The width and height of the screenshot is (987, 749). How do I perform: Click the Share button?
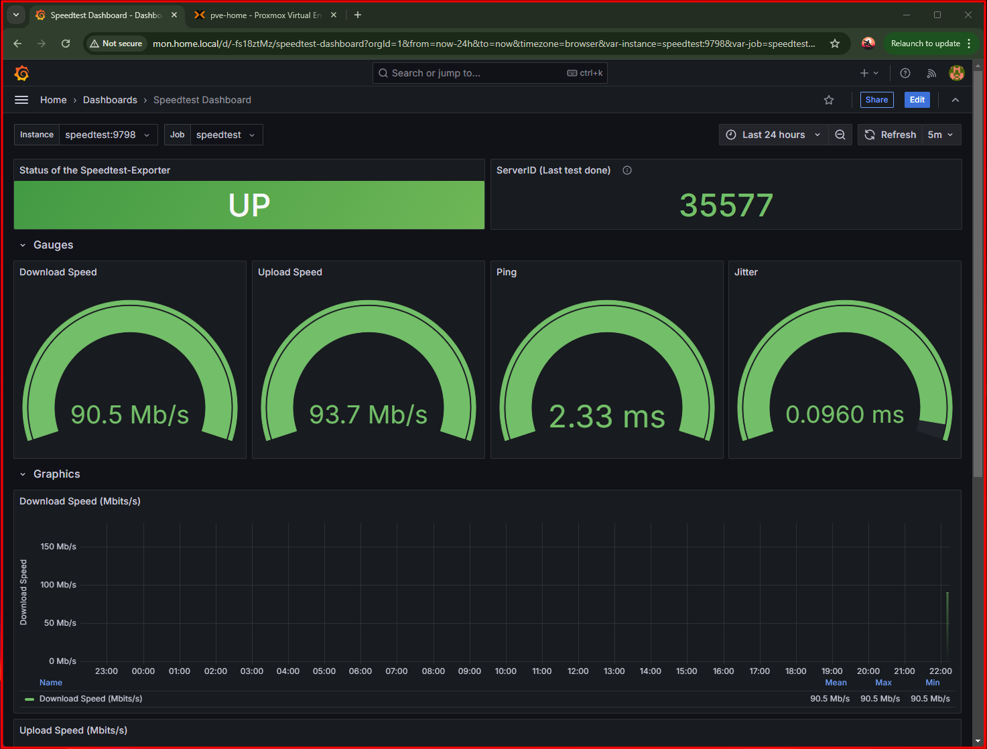pyautogui.click(x=876, y=100)
